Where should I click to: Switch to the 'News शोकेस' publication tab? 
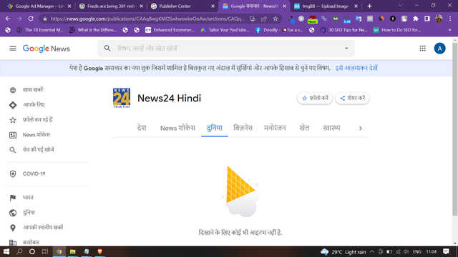coord(177,128)
